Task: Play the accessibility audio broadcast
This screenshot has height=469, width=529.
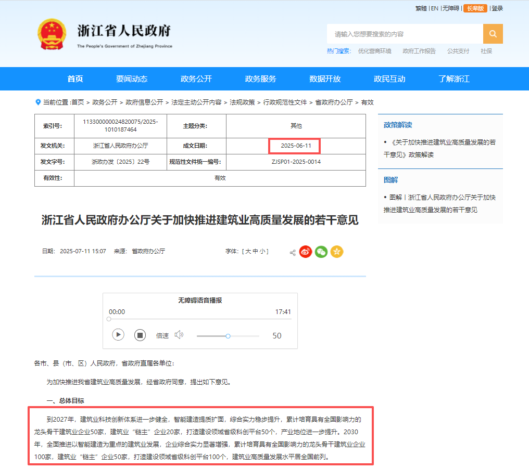Action: [x=118, y=335]
